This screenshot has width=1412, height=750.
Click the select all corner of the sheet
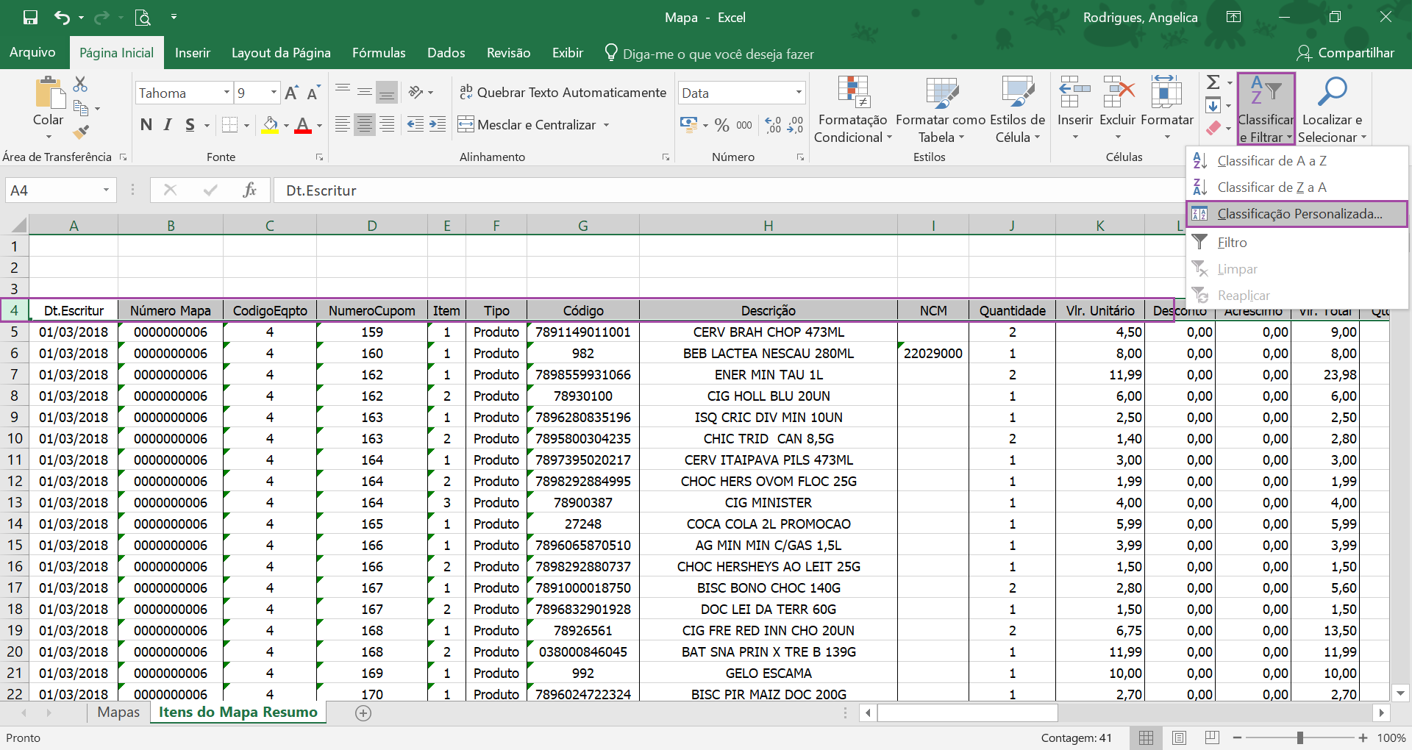coord(15,225)
